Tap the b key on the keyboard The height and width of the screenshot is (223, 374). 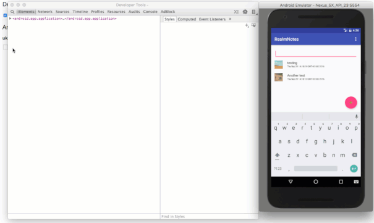pyautogui.click(x=325, y=155)
